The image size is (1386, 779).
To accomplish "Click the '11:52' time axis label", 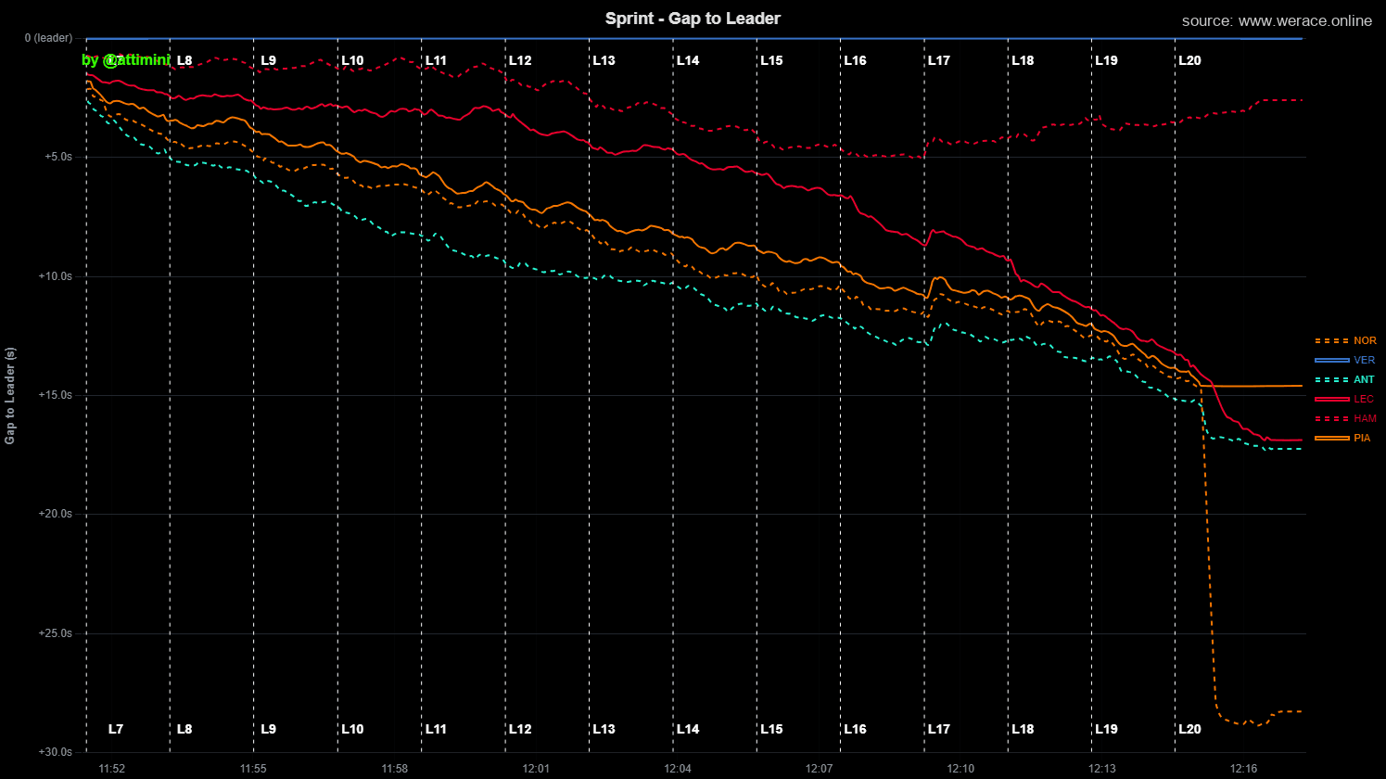I will coord(112,769).
